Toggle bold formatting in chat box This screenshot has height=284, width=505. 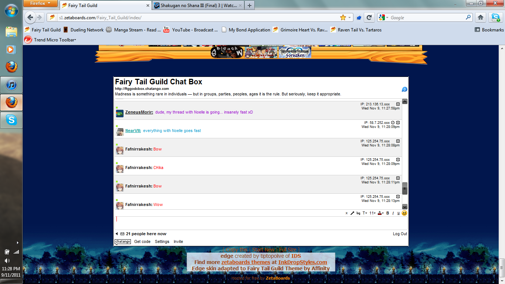point(388,213)
